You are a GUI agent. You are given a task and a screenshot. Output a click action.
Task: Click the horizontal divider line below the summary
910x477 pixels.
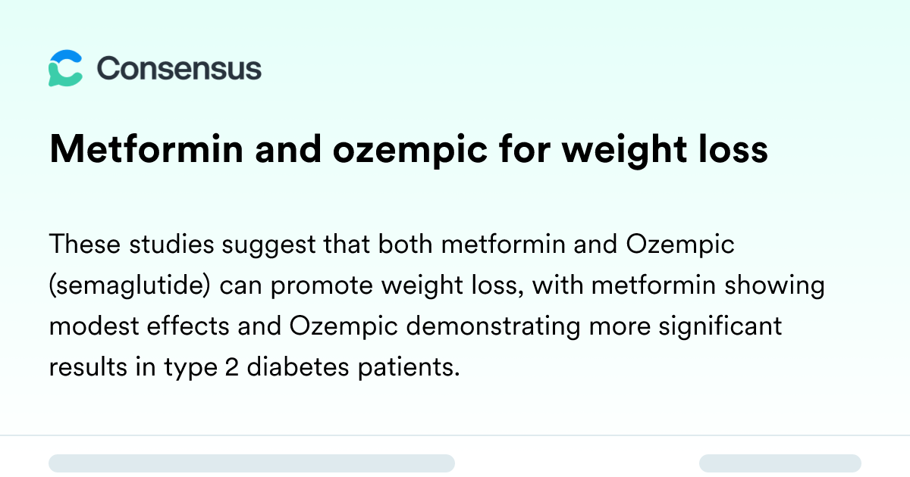click(455, 435)
